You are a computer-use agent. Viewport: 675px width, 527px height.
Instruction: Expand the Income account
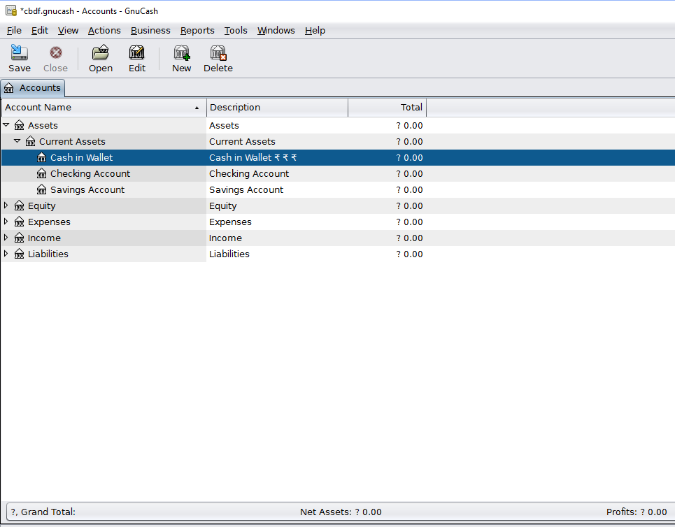6,237
